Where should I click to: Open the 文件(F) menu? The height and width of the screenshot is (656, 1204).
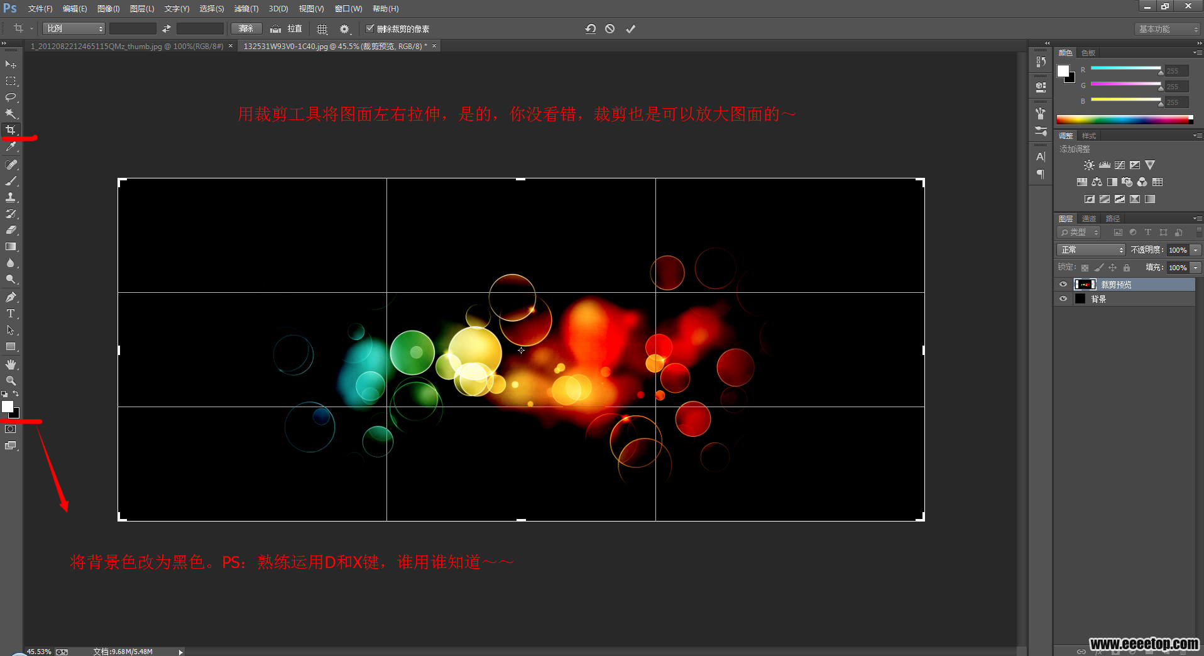pyautogui.click(x=40, y=9)
